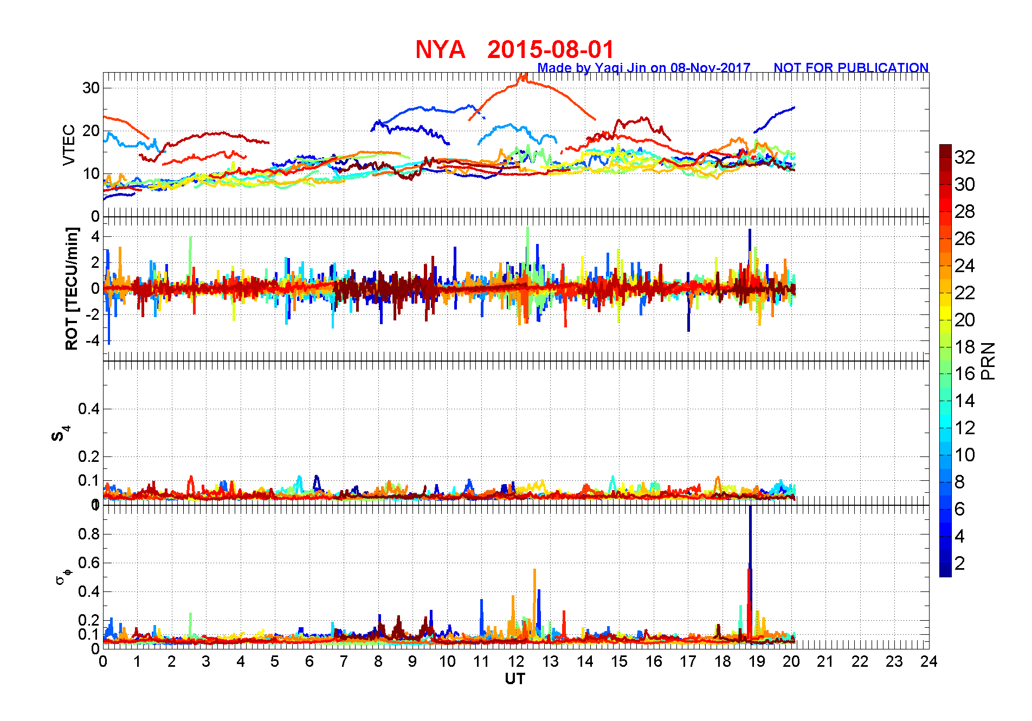Click colorbar tick label 20
This screenshot has width=1032, height=721.
point(965,320)
